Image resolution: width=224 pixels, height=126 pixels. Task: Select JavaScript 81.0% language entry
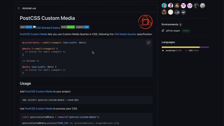pyautogui.click(x=172, y=50)
